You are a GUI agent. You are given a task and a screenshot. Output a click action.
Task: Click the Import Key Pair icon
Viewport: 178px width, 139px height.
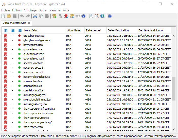(x=72, y=16)
